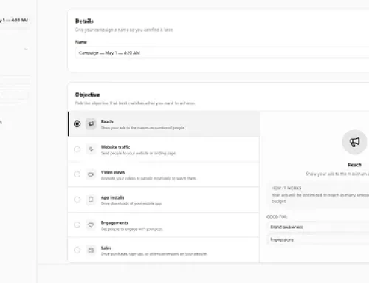
Task: Select the Video views radio button
Action: tap(77, 174)
